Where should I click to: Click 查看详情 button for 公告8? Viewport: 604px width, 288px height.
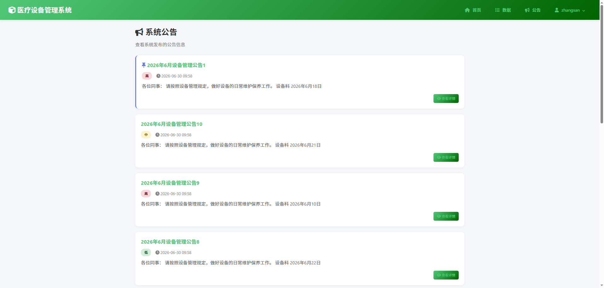click(446, 275)
